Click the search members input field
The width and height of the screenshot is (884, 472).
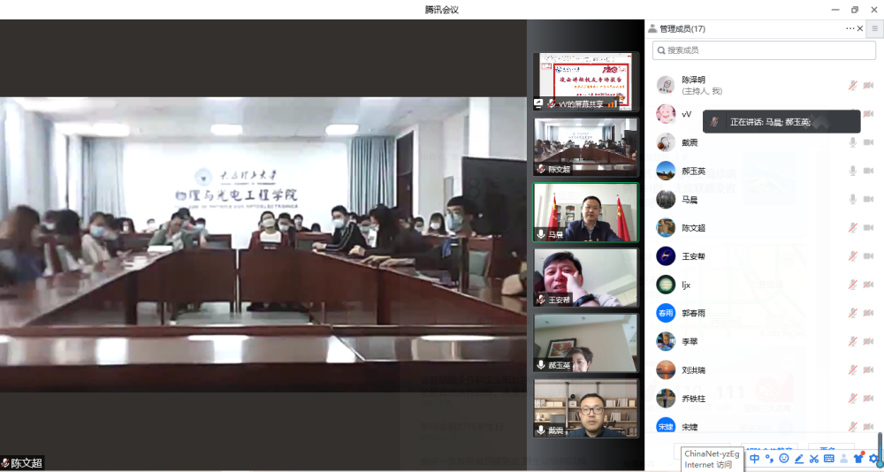point(764,50)
